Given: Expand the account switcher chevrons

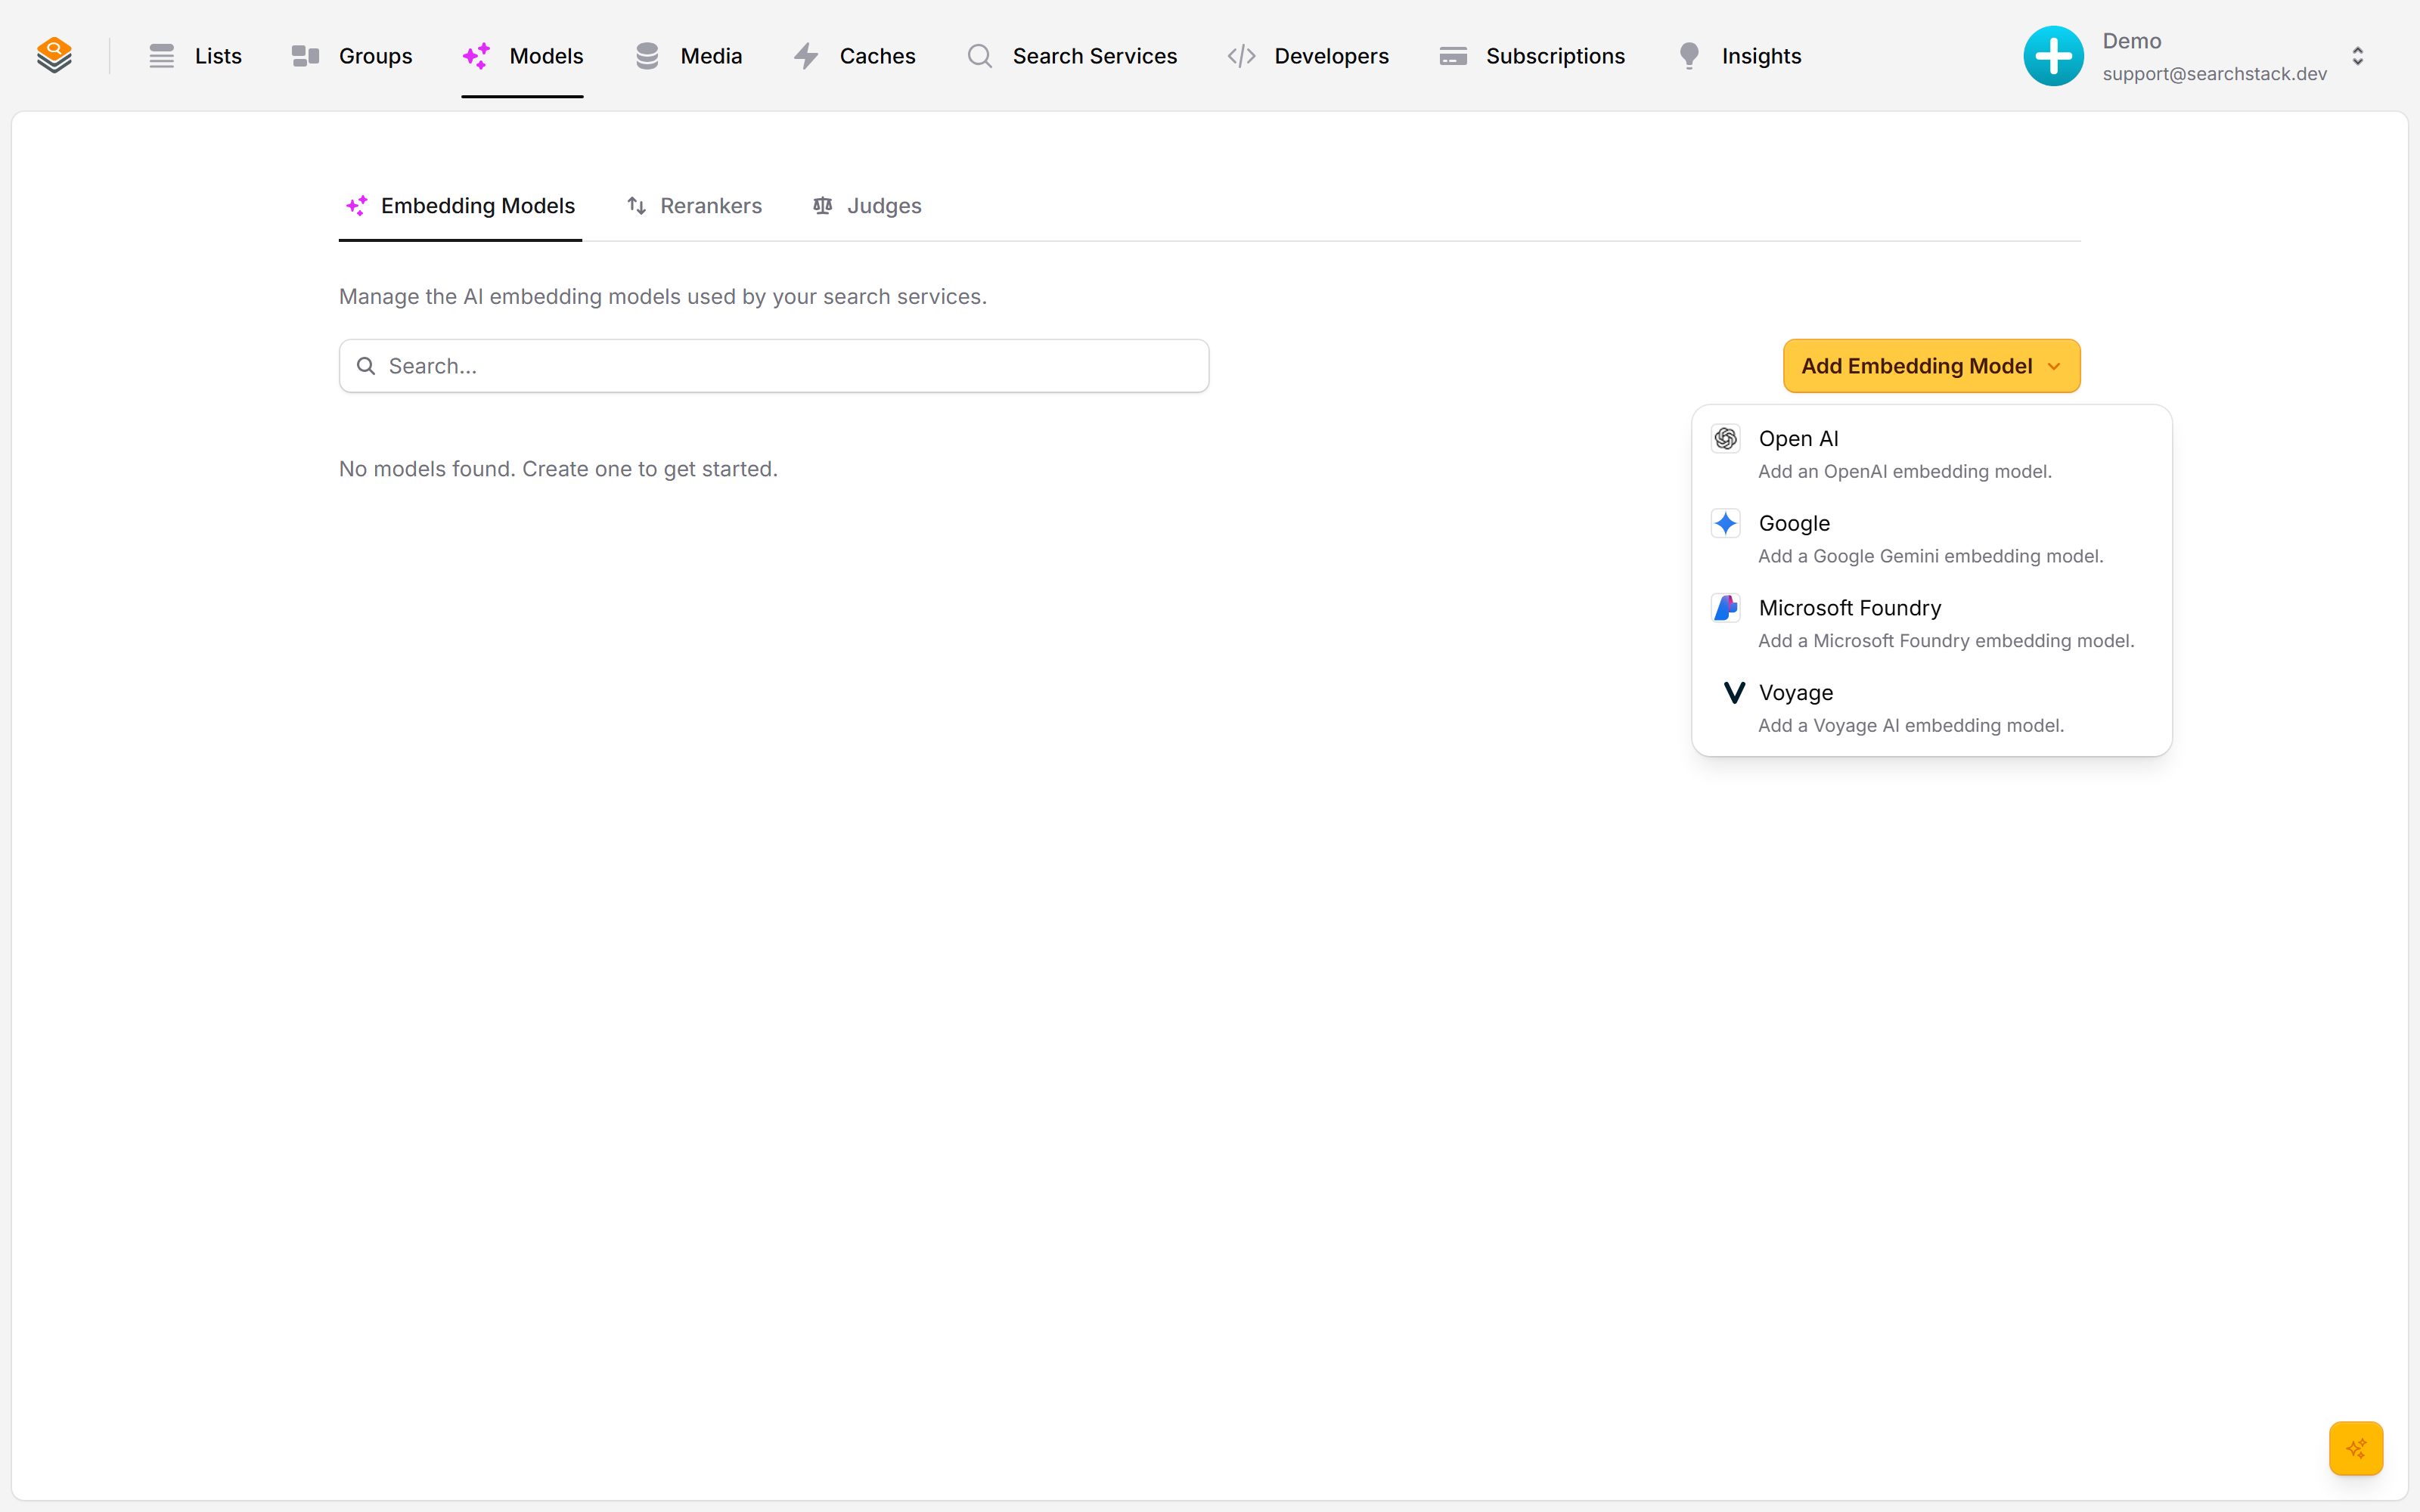Looking at the screenshot, I should (x=2358, y=56).
